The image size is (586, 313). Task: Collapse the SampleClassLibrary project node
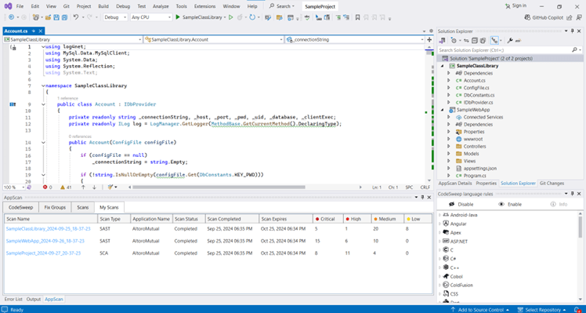click(x=443, y=66)
